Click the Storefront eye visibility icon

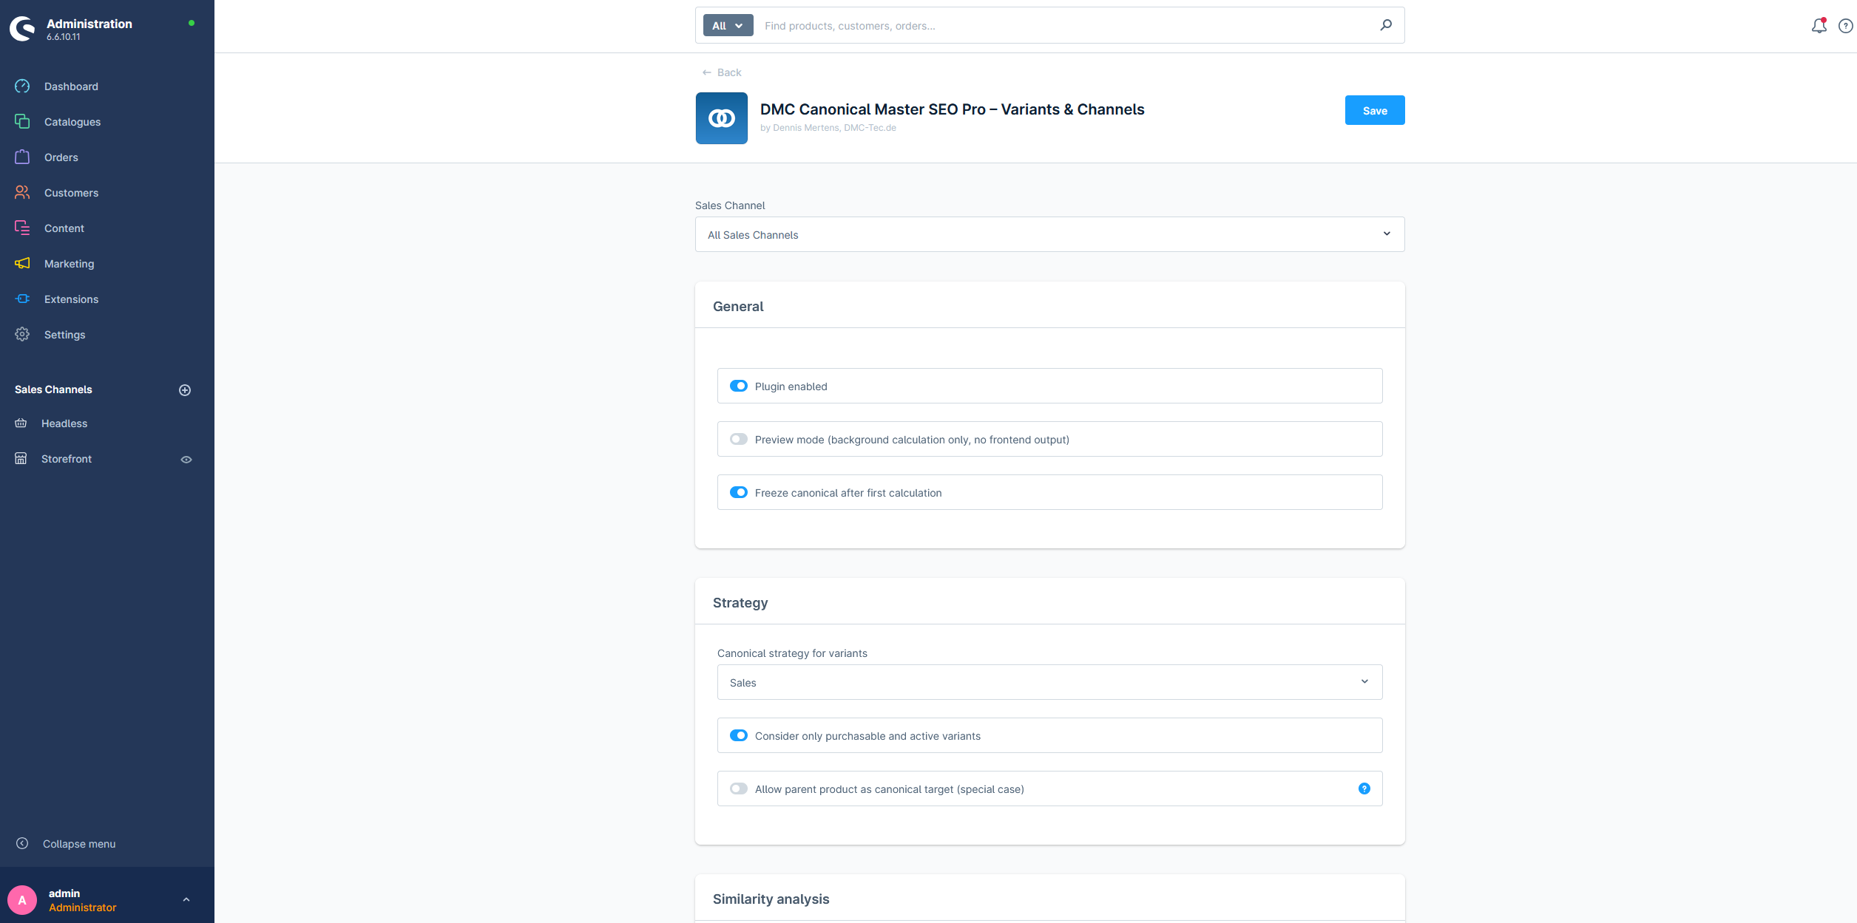pyautogui.click(x=186, y=460)
